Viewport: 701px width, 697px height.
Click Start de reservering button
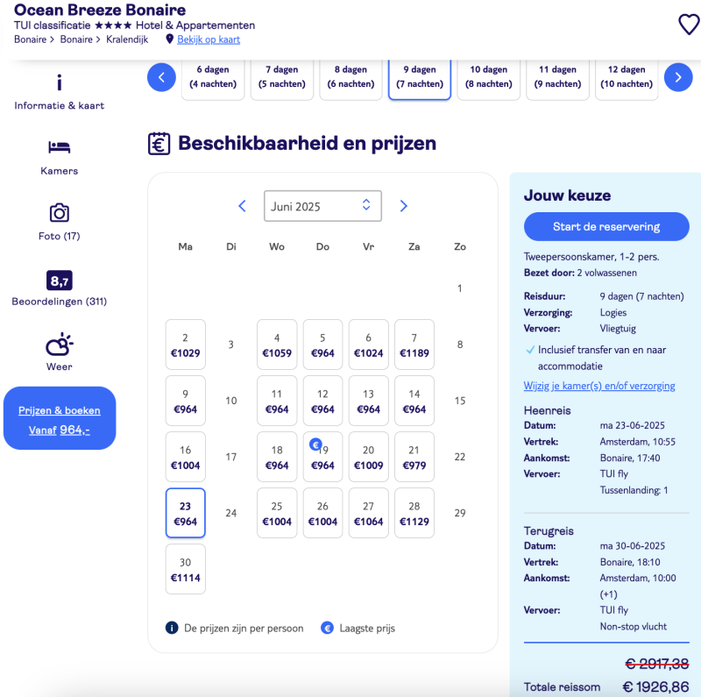[x=606, y=226]
